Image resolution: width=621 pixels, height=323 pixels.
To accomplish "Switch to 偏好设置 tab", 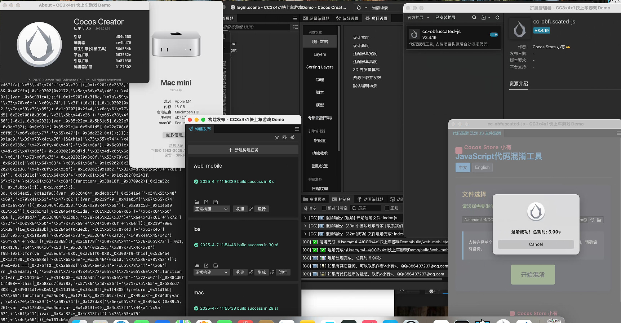I will pos(347,18).
